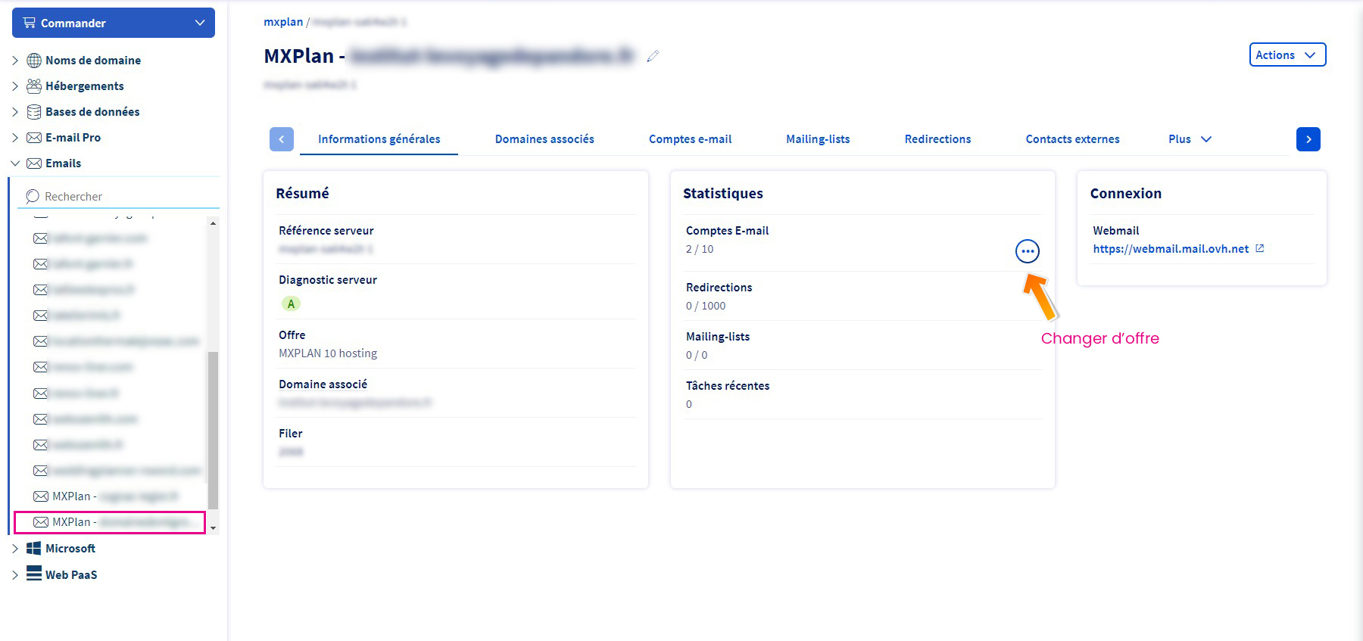Click the sidebar list scrollbar down arrow
The image size is (1363, 641).
[213, 527]
